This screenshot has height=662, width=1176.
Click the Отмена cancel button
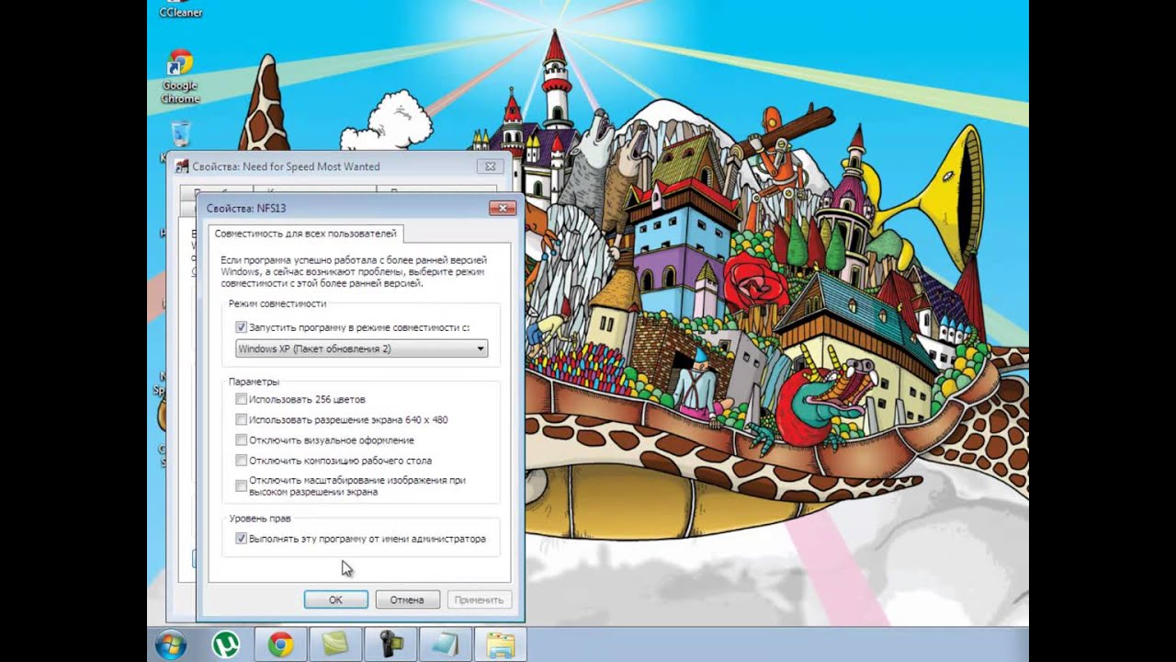pyautogui.click(x=407, y=599)
